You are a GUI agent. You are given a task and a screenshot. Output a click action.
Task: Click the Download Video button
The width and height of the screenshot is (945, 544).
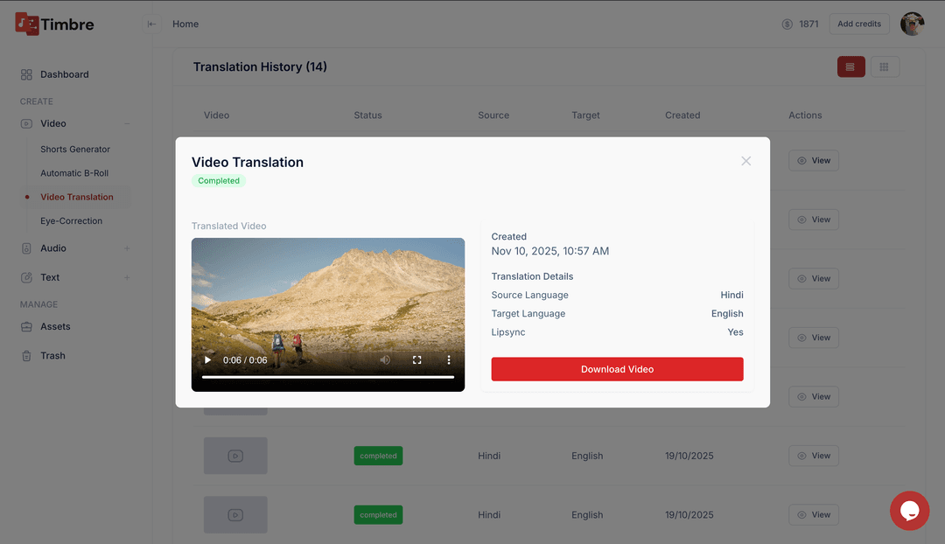[617, 369]
